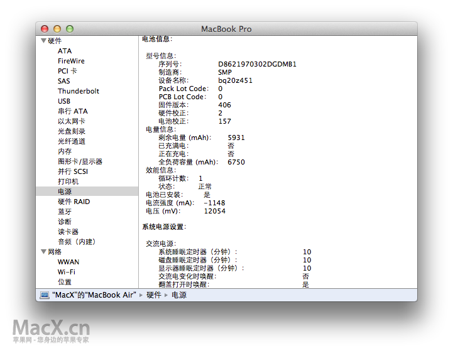Select 读卡器 in the sidebar
Viewport: 453px width, 351px height.
[x=68, y=232]
